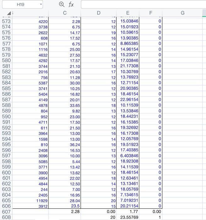The width and height of the screenshot is (206, 220).
Task: Click the zoom magnifier icon beside fx
Action: click(62, 4)
